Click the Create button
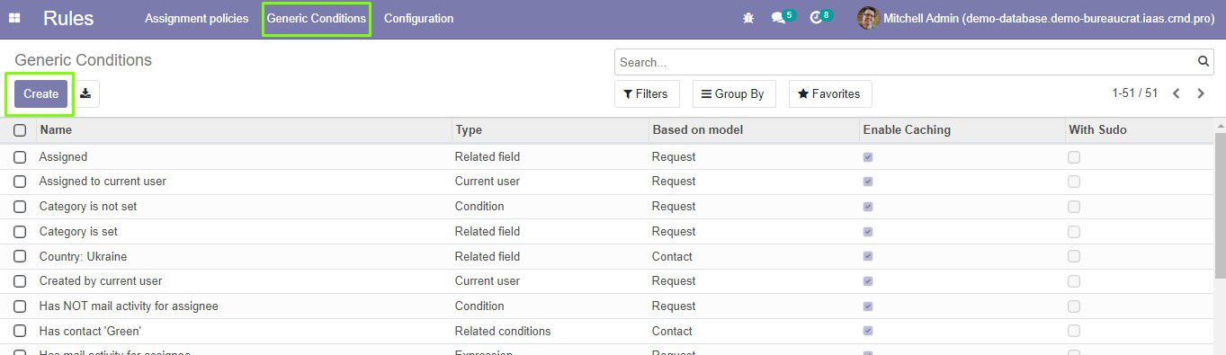The width and height of the screenshot is (1226, 355). [40, 93]
